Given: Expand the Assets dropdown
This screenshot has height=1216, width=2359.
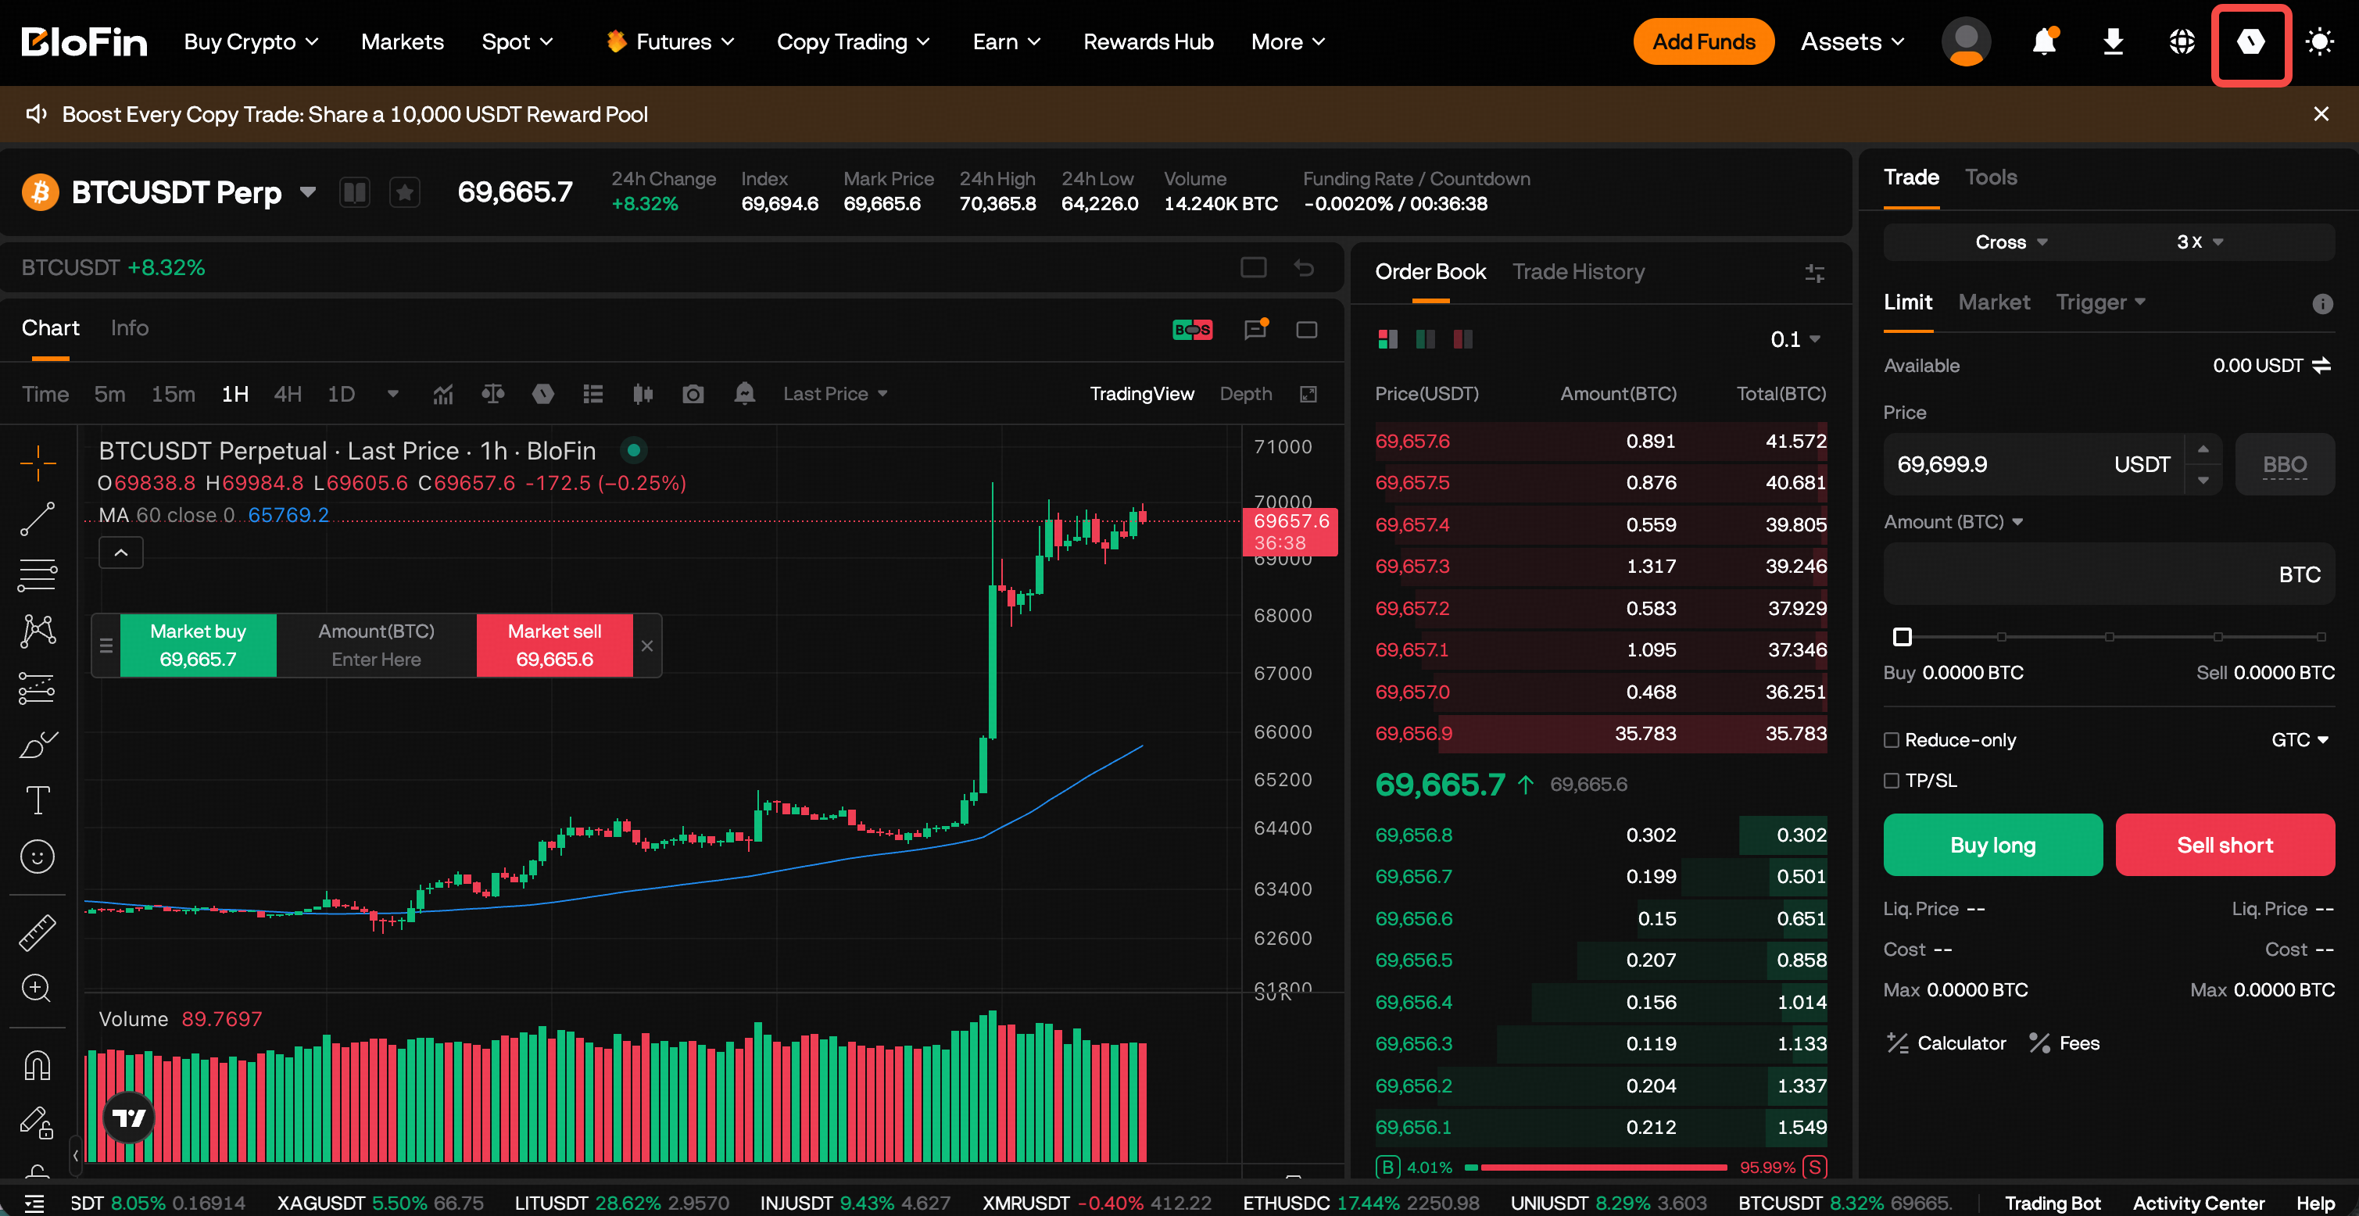Looking at the screenshot, I should coord(1852,41).
